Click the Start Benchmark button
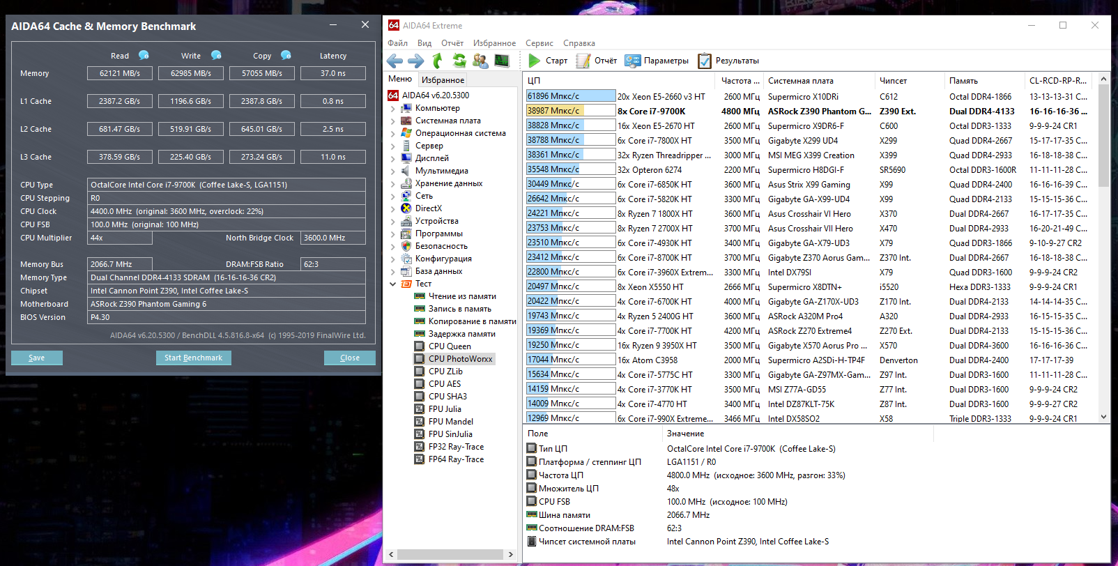The image size is (1118, 566). [193, 358]
